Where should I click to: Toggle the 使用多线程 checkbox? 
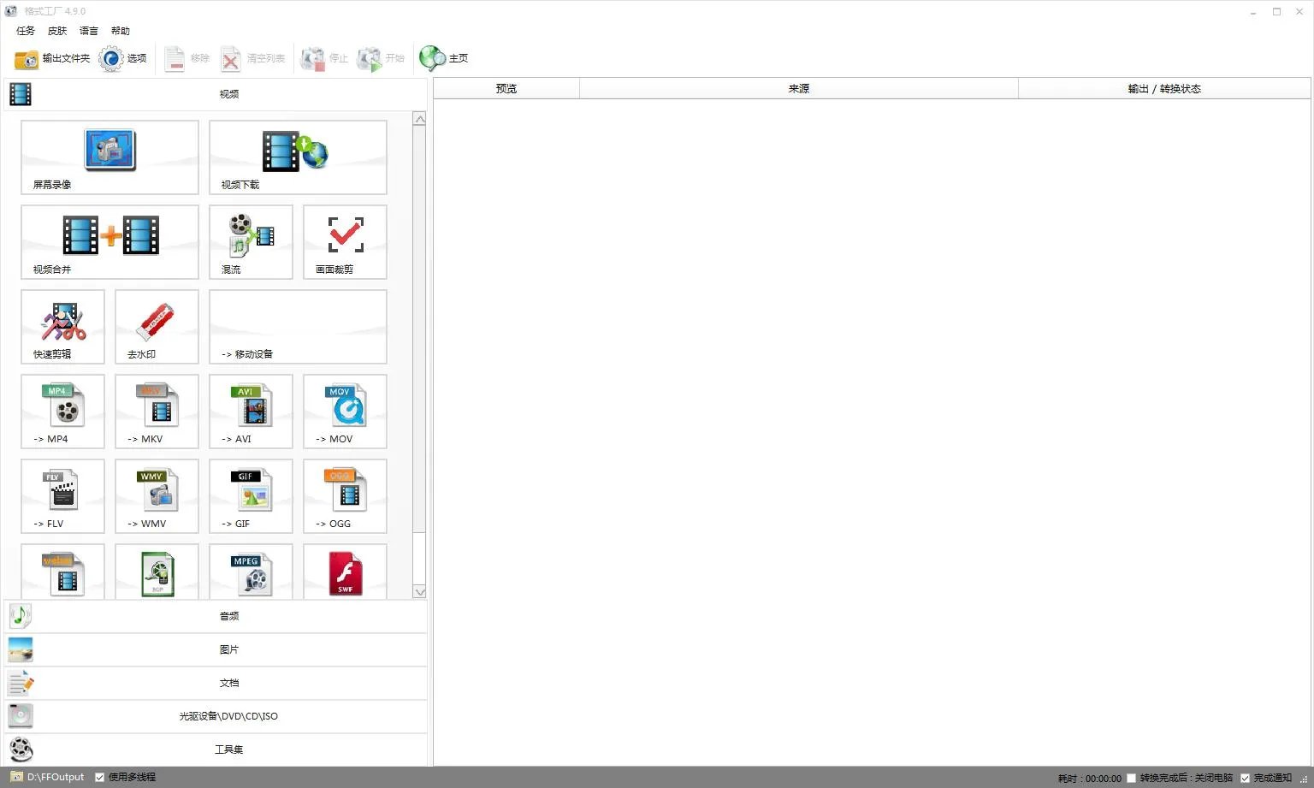pyautogui.click(x=100, y=778)
